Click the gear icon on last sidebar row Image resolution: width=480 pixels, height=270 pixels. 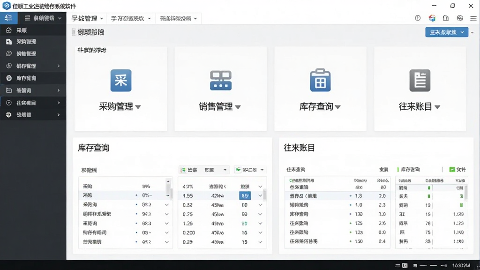pos(9,115)
